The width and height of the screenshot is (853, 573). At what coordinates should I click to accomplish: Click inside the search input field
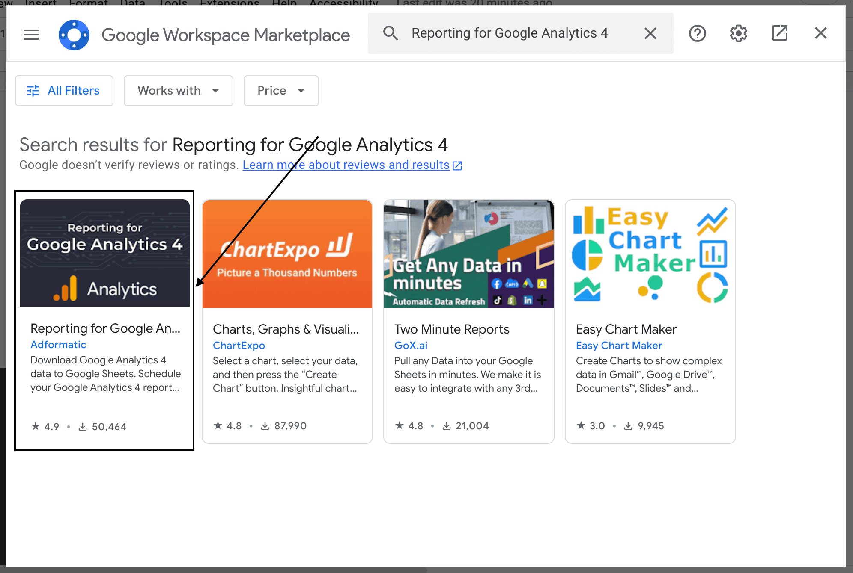[521, 33]
